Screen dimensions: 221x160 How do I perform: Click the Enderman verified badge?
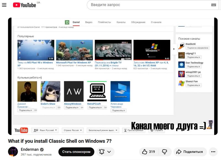[42, 150]
